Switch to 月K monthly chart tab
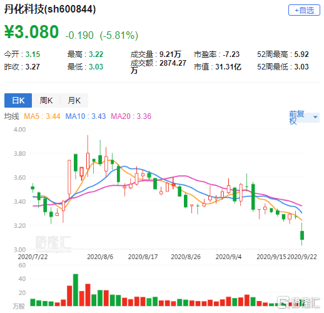Viewport: 324px width, 313px height. pyautogui.click(x=74, y=100)
